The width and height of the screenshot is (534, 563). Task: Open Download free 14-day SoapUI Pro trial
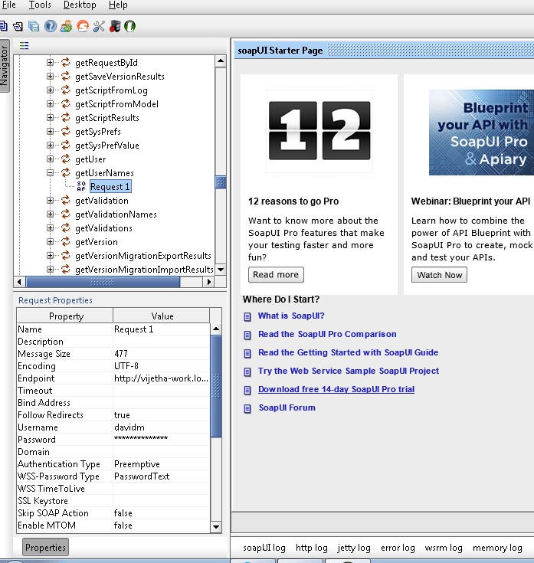click(x=336, y=390)
